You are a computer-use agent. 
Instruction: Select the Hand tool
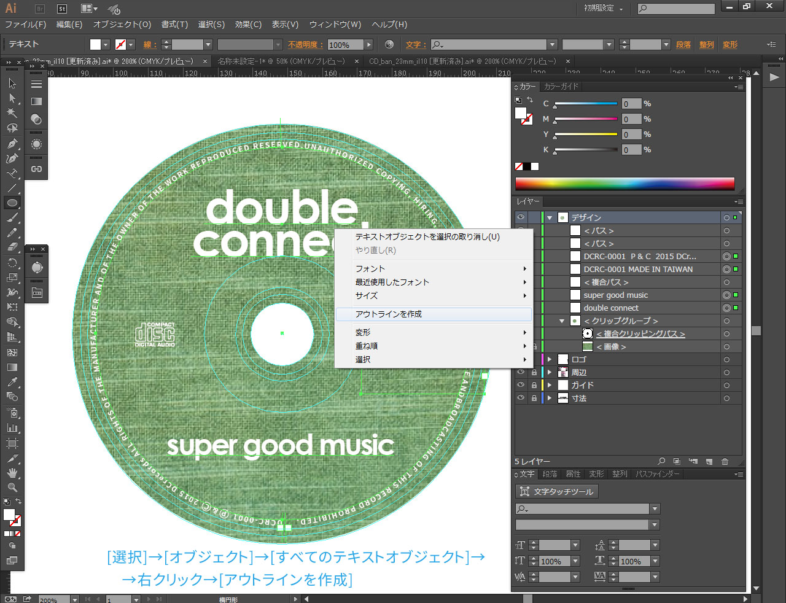click(12, 473)
